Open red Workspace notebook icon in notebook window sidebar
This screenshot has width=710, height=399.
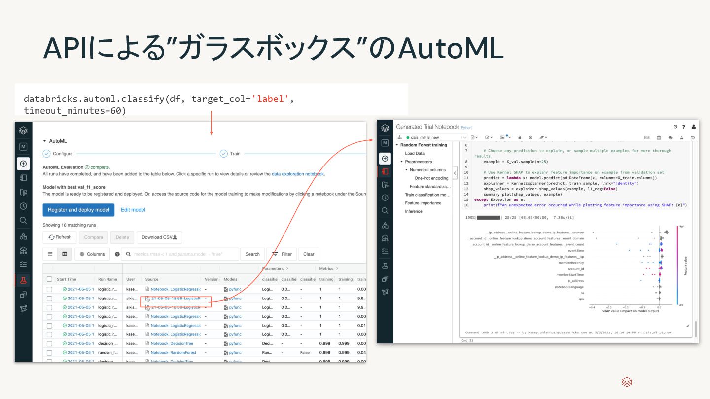click(x=385, y=172)
